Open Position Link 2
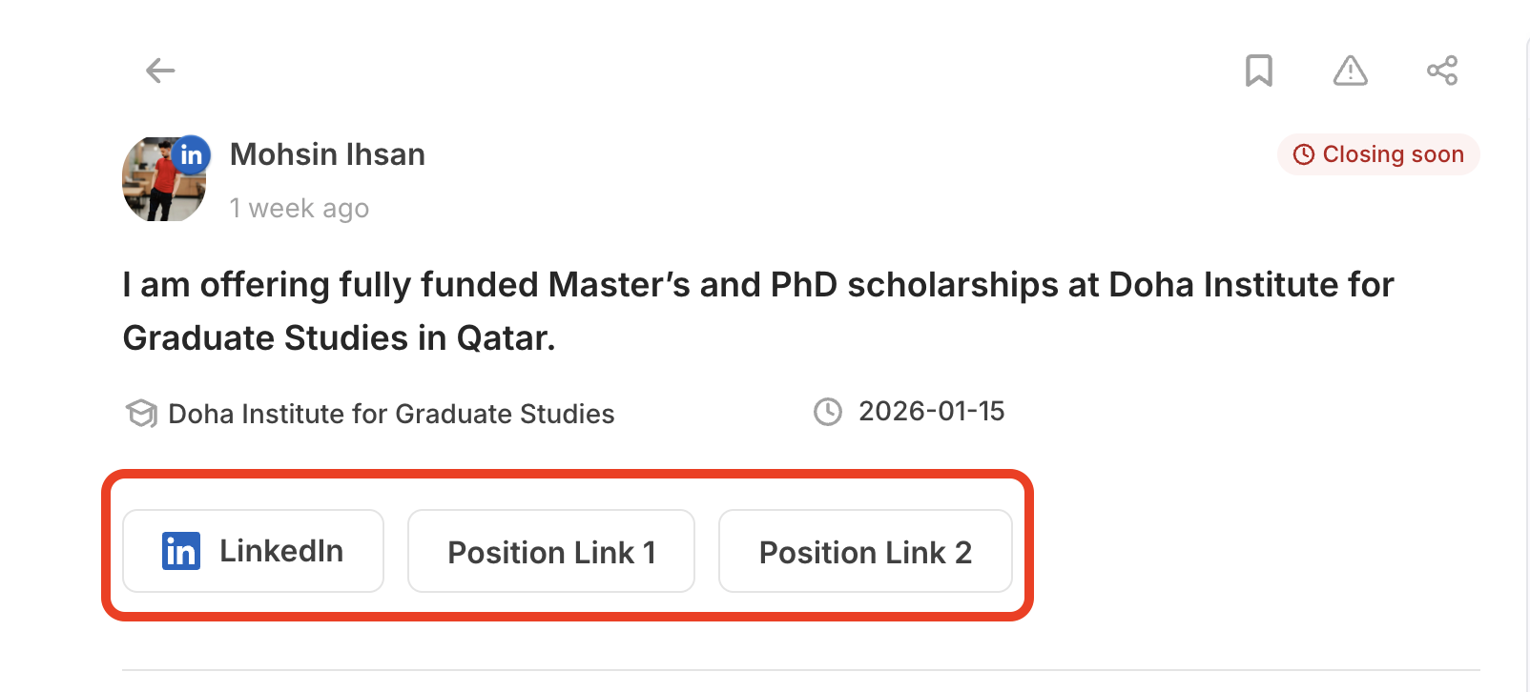The height and width of the screenshot is (692, 1530). [865, 552]
